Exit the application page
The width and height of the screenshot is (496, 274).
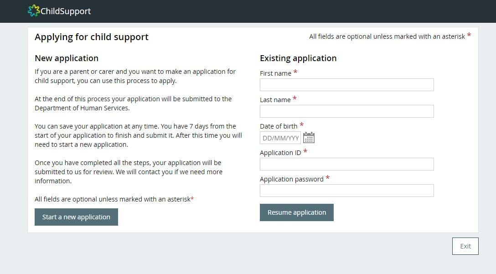[465, 246]
